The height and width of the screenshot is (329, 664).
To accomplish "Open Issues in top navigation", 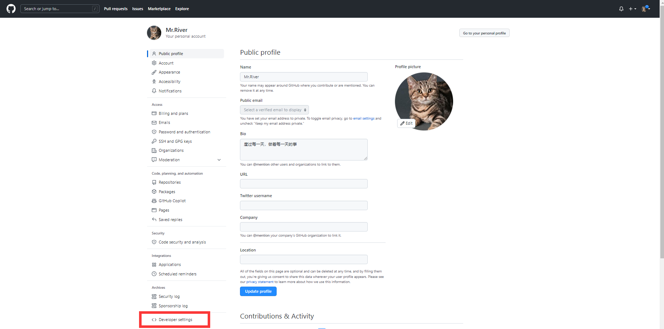I will pyautogui.click(x=138, y=9).
